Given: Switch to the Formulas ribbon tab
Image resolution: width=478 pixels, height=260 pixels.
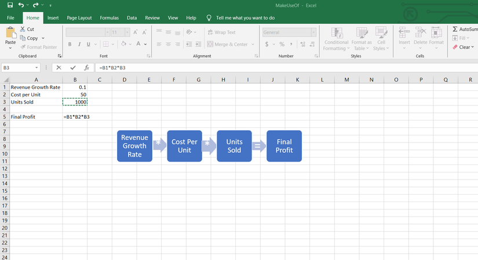Looking at the screenshot, I should (109, 18).
